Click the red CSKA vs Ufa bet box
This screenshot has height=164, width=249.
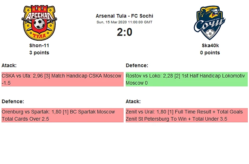62,79
